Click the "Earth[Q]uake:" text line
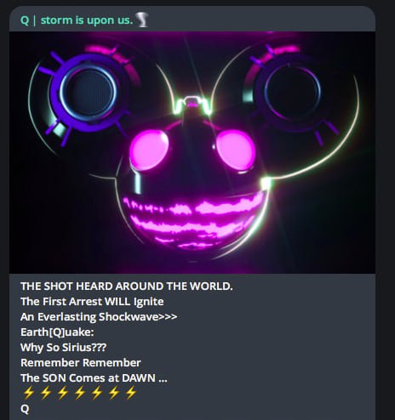Screen dimensions: 395x420 click(x=57, y=332)
